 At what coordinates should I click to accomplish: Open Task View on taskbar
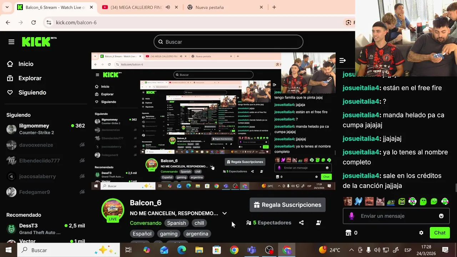tap(129, 250)
